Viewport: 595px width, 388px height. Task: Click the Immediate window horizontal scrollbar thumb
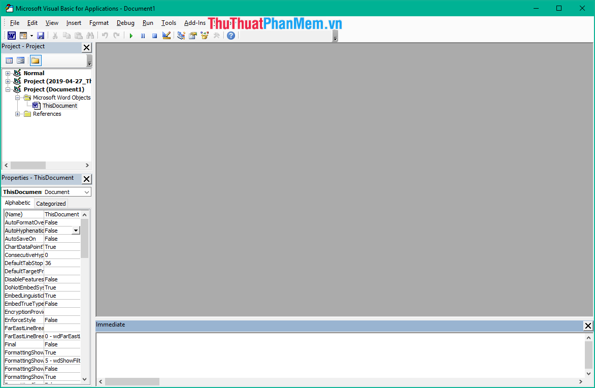pyautogui.click(x=132, y=381)
